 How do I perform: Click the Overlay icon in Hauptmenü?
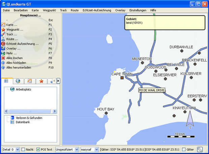click(3, 48)
